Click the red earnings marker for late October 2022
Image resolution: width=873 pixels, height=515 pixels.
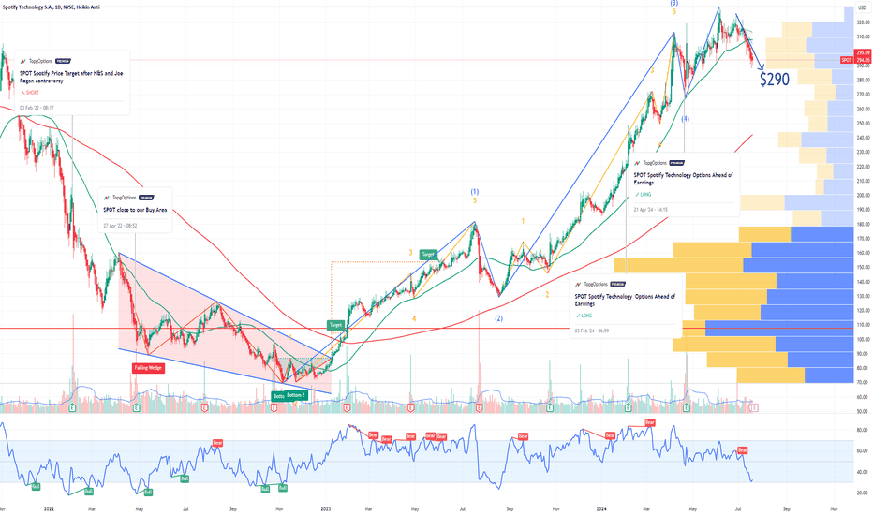[x=274, y=408]
